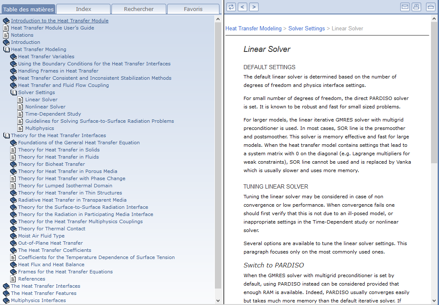Collapse the Solver Settings open book icon

(x=14, y=92)
